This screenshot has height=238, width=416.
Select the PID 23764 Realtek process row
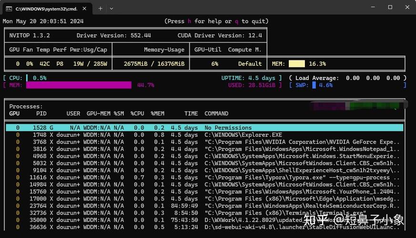204,206
